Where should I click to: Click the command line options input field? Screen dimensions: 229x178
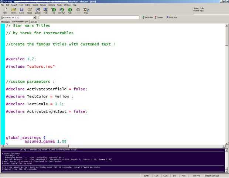pos(89,18)
